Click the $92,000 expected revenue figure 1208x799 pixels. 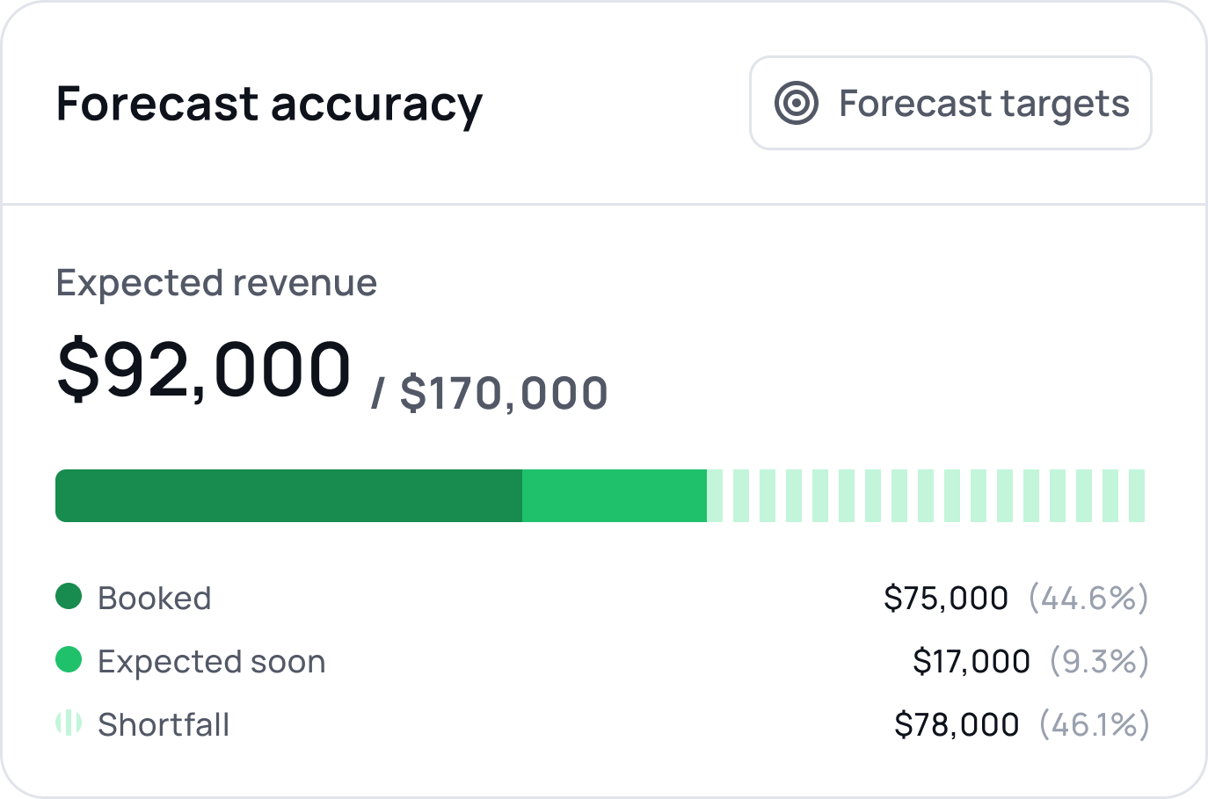click(204, 369)
